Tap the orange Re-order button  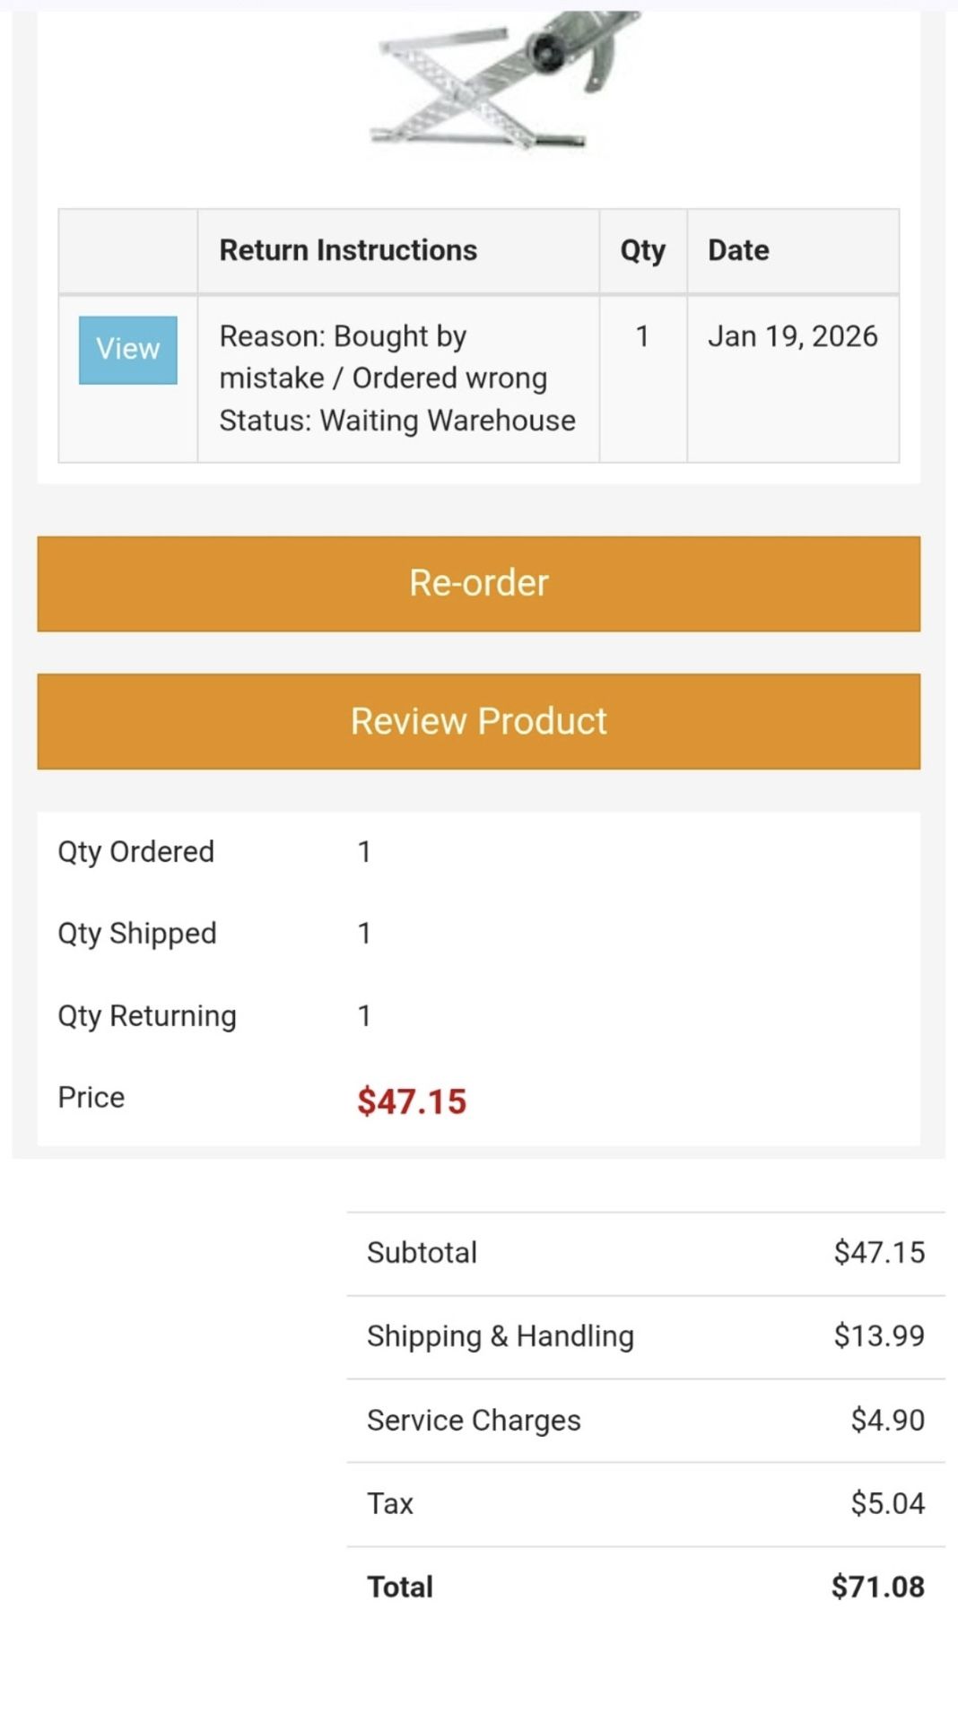(x=478, y=584)
